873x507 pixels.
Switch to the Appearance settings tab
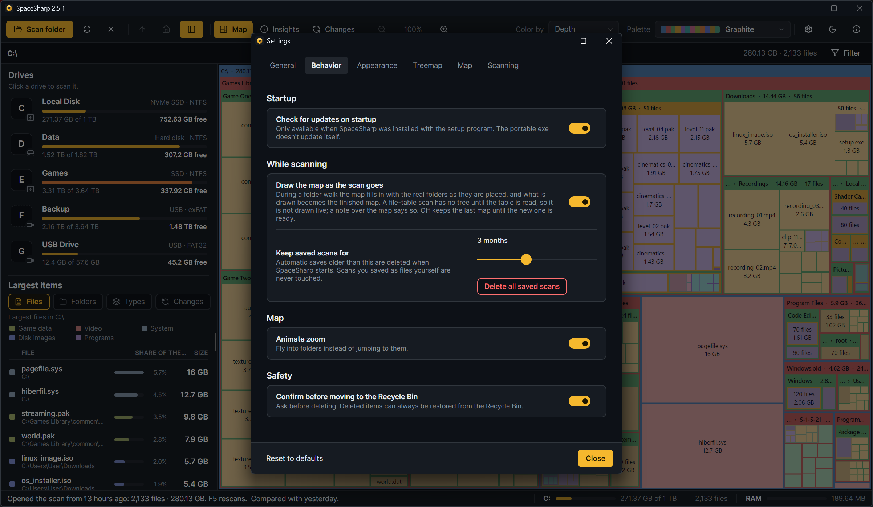coord(377,65)
